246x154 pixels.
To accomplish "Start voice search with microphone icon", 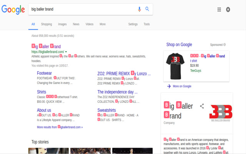I will tap(139, 9).
